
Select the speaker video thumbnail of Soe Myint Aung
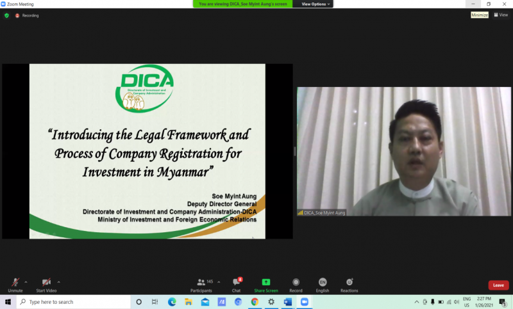(403, 151)
